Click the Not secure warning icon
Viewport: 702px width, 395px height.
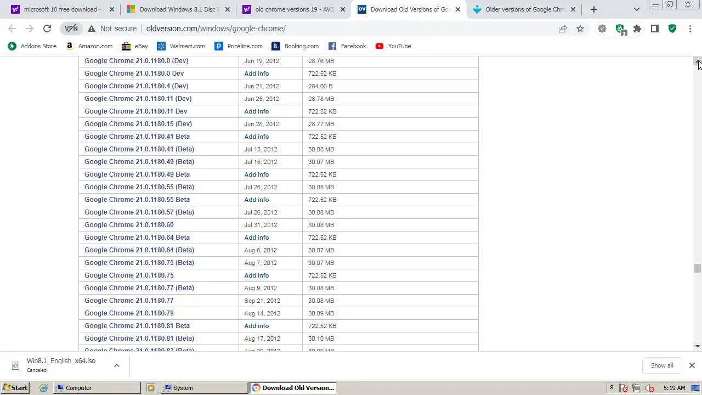92,29
